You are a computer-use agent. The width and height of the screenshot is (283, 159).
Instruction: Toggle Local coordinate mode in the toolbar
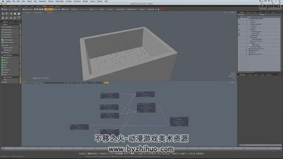[110, 9]
